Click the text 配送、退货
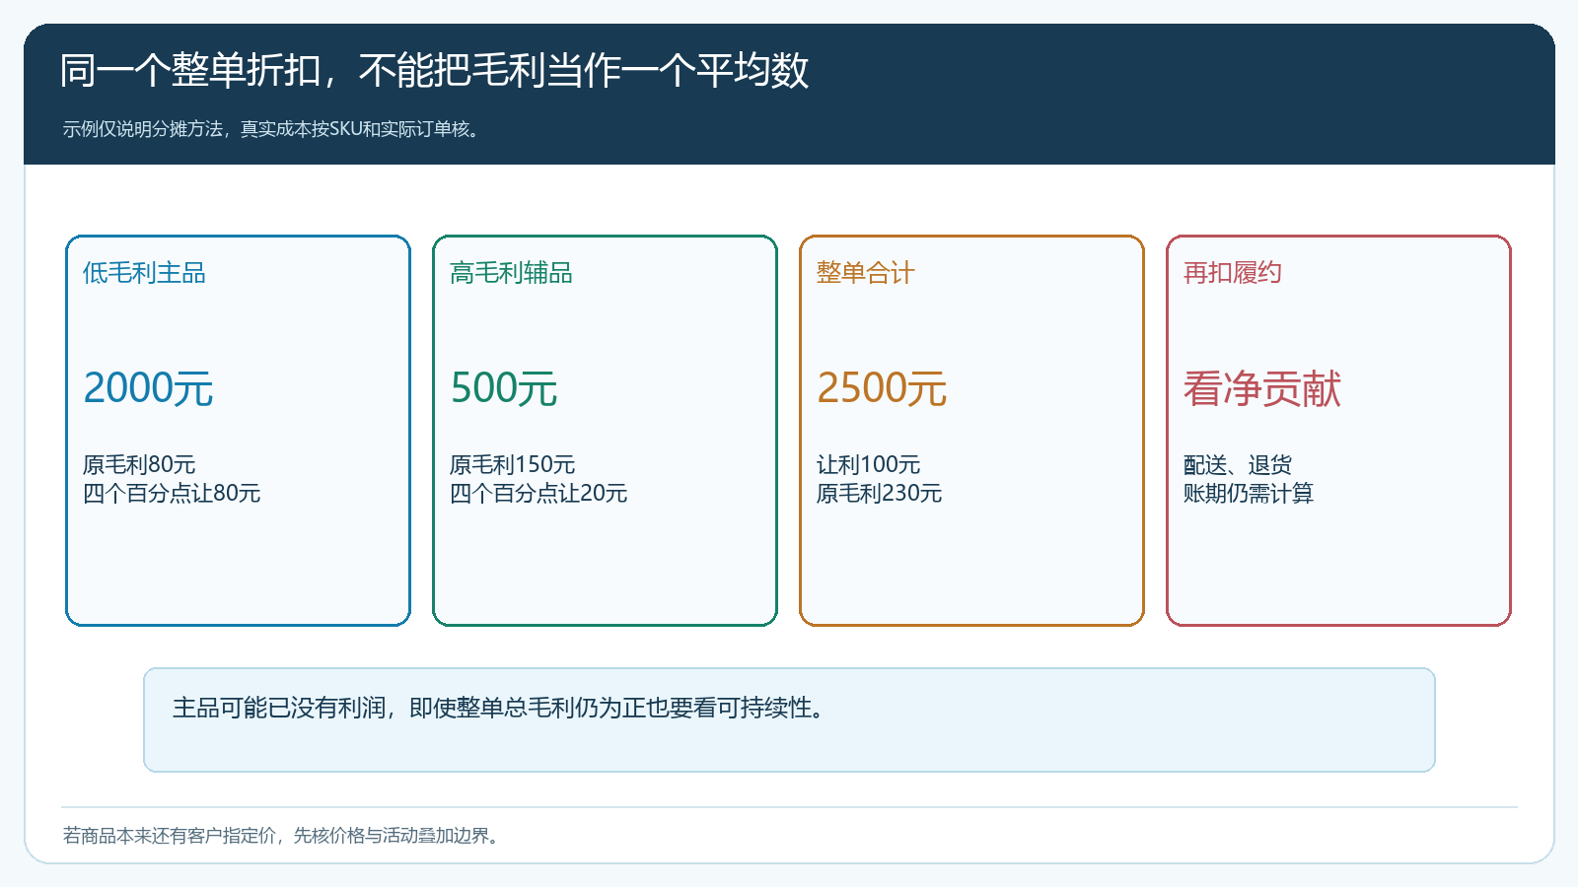This screenshot has height=887, width=1578. [1238, 464]
